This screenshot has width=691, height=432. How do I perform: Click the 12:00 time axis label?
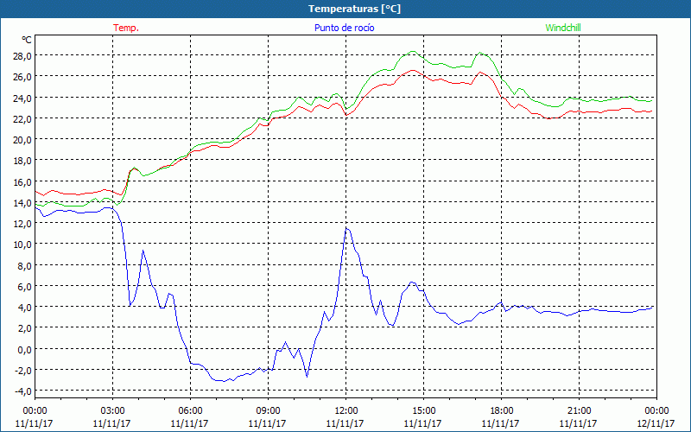tap(345, 410)
